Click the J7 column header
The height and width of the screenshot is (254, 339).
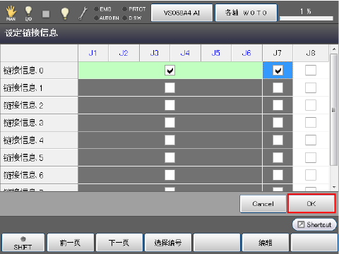coord(278,53)
